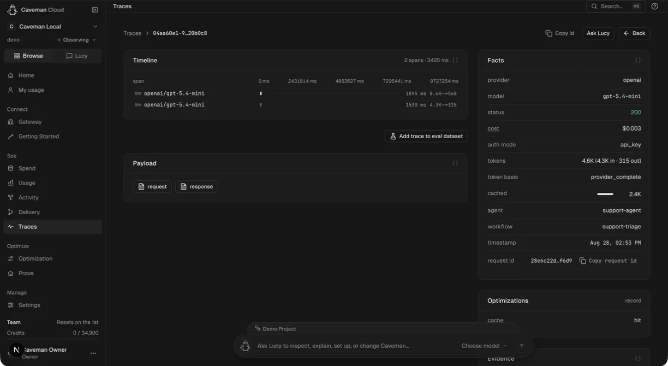Click the Aug 28, 02:53 PM timestamp
This screenshot has height=366, width=668.
(x=616, y=243)
